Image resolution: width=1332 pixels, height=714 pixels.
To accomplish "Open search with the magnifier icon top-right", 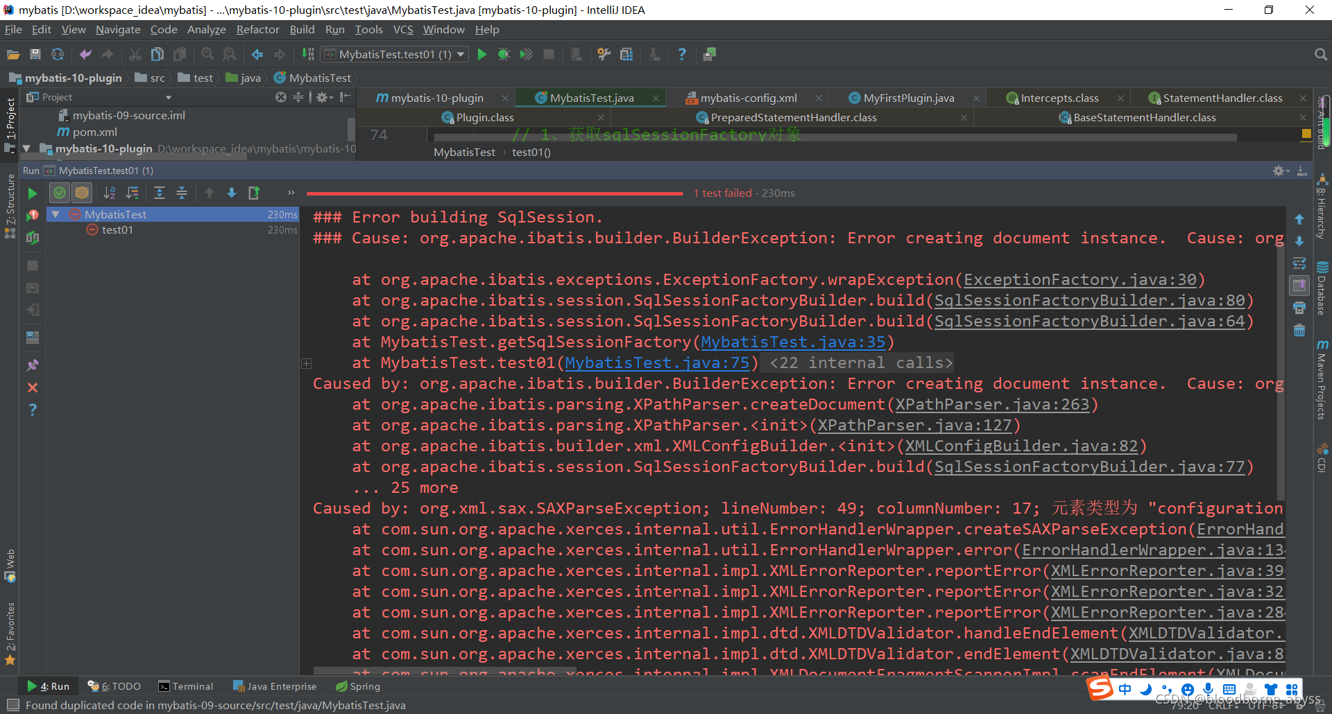I will [1320, 54].
